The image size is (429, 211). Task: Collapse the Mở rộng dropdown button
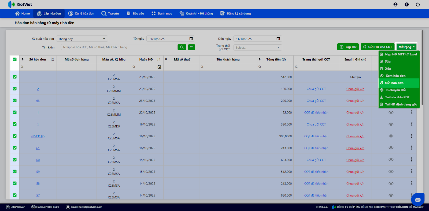406,47
